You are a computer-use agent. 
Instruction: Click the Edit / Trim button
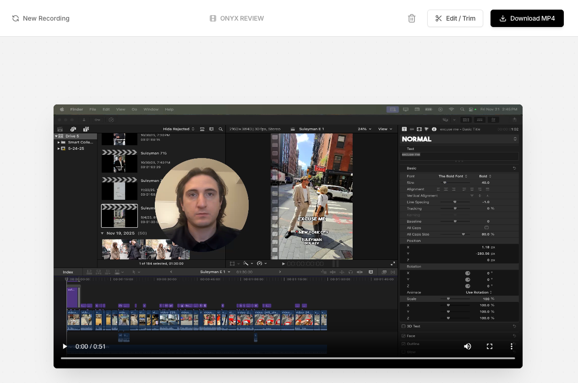click(x=455, y=18)
